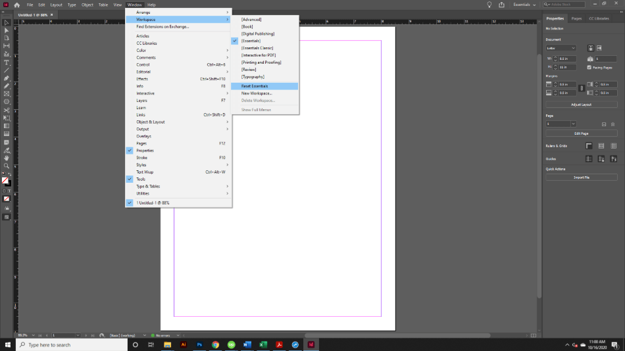Expand the Arrange submenu
Image resolution: width=625 pixels, height=351 pixels.
tap(179, 12)
